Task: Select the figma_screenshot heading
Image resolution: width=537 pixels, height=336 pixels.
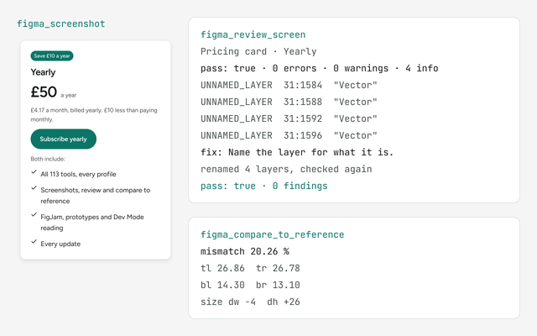Action: click(x=61, y=24)
